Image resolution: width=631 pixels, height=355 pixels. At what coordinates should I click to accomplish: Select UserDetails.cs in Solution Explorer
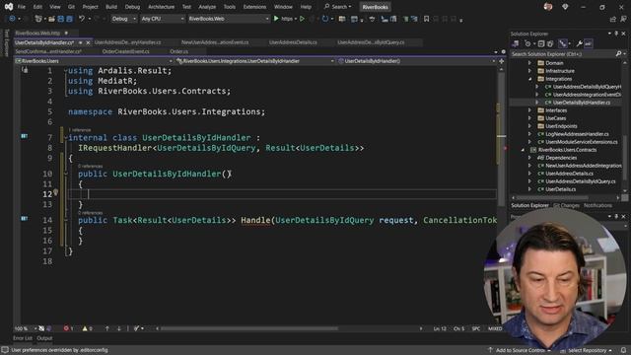(560, 189)
